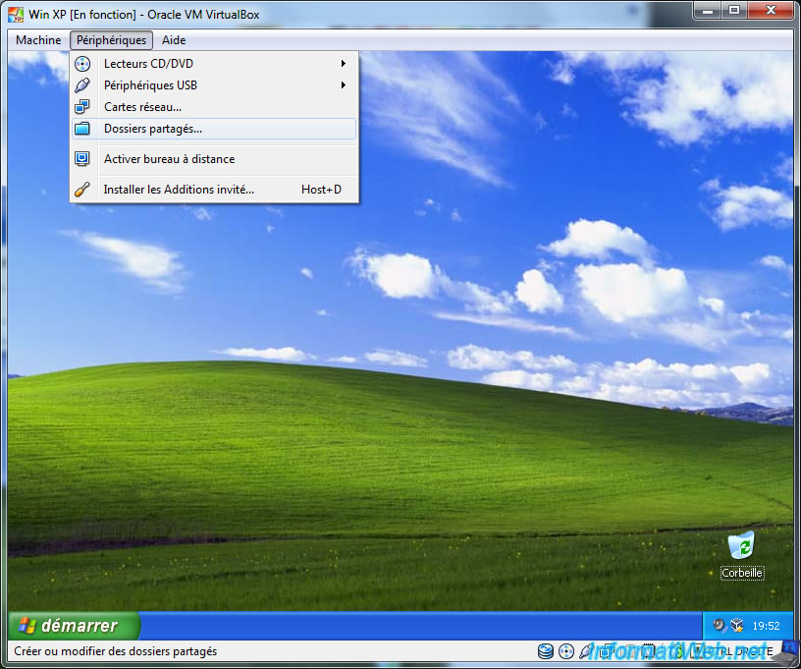This screenshot has height=669, width=801.
Task: Click the VirtualBox icon in the title bar
Action: 16,14
